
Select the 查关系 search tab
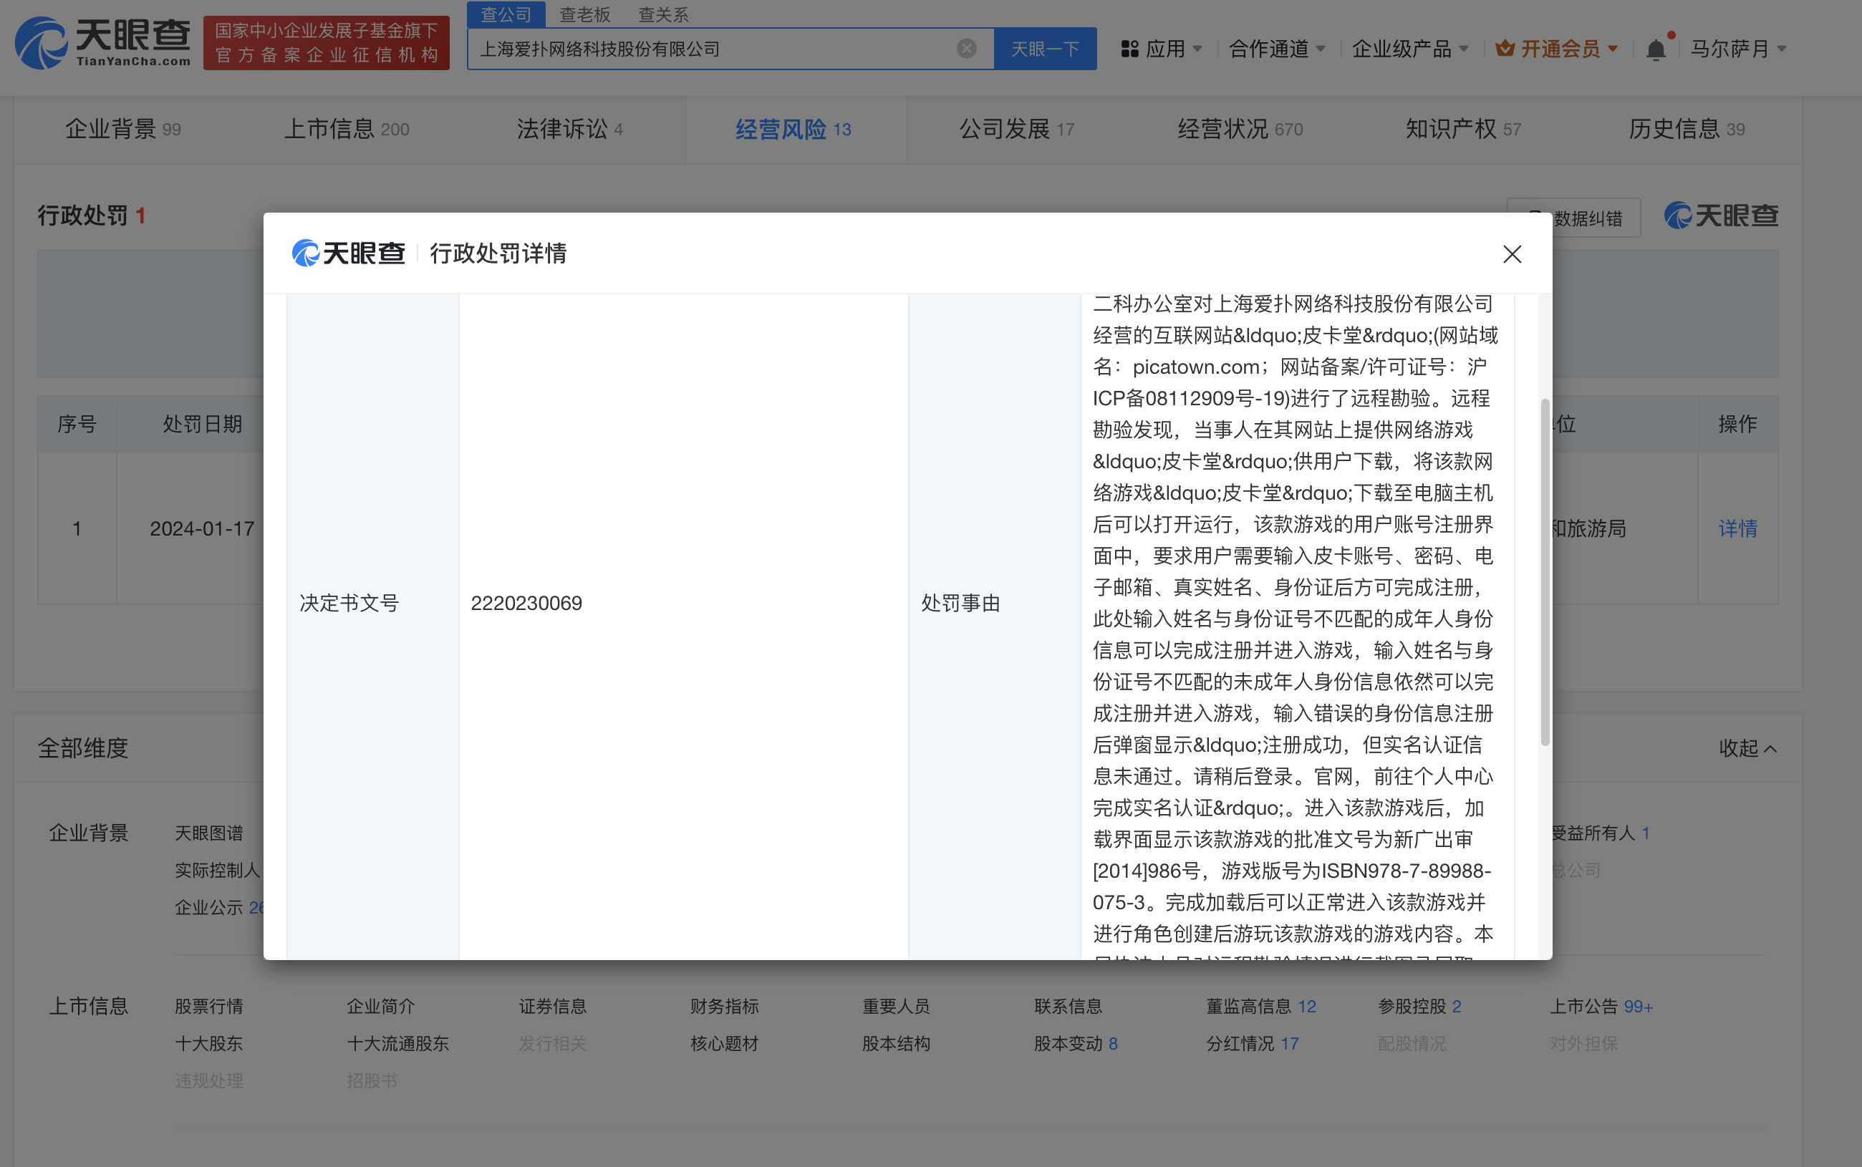[662, 14]
